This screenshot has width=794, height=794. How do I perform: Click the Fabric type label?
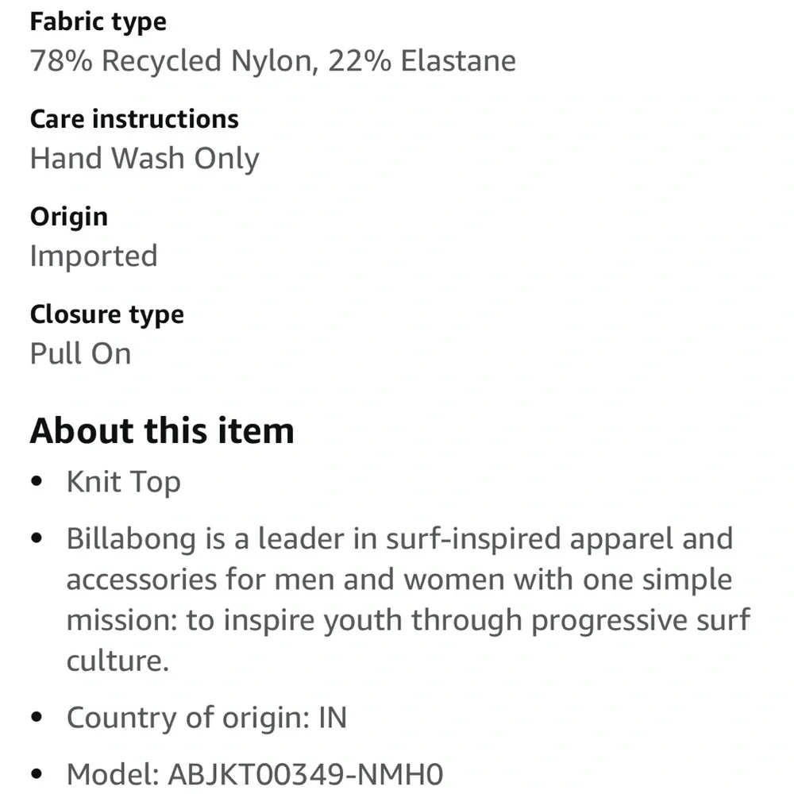coord(98,21)
